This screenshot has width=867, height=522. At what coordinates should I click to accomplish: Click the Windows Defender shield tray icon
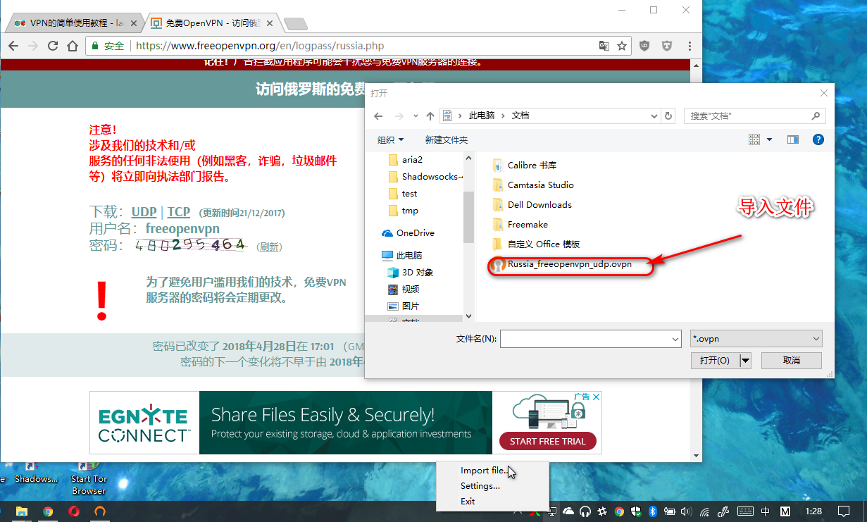[x=635, y=511]
